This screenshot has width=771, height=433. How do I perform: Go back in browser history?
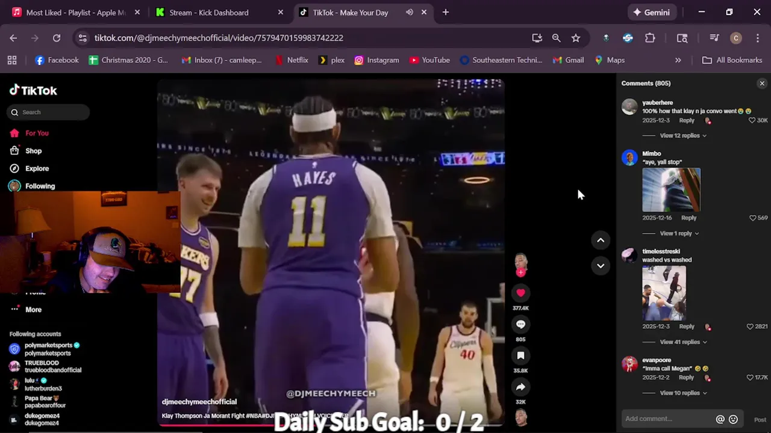tap(13, 38)
